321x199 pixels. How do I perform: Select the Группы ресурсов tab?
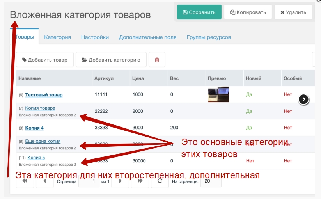pos(209,37)
